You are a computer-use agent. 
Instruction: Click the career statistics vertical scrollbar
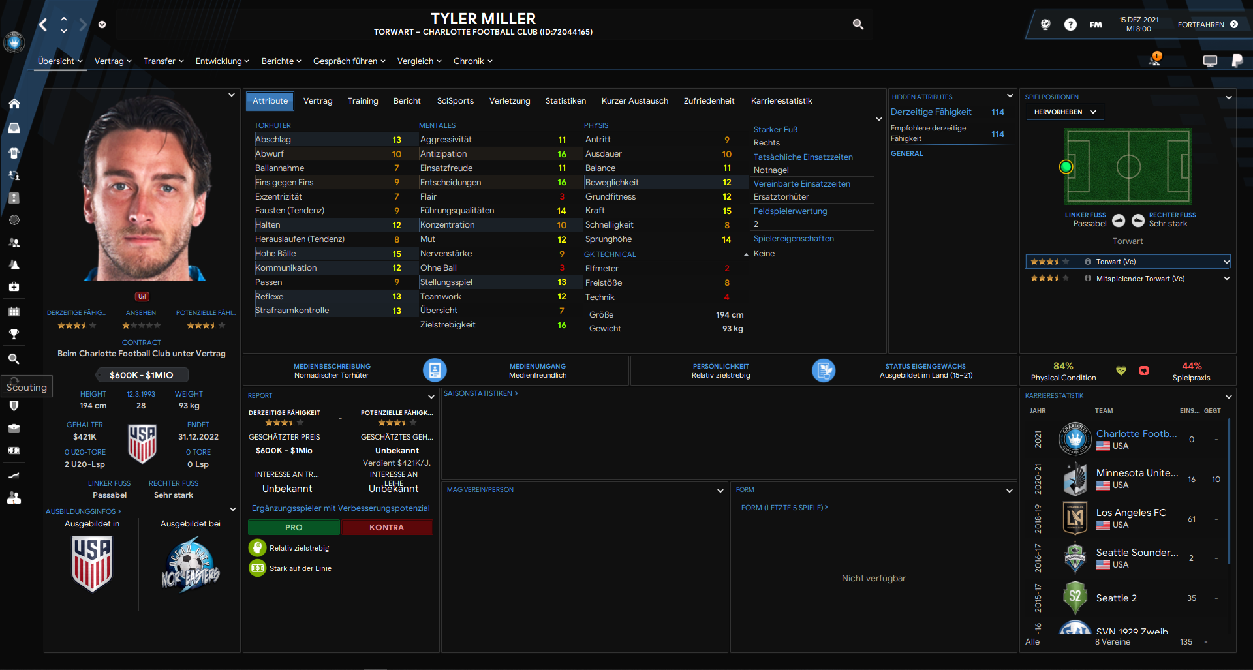click(1229, 491)
